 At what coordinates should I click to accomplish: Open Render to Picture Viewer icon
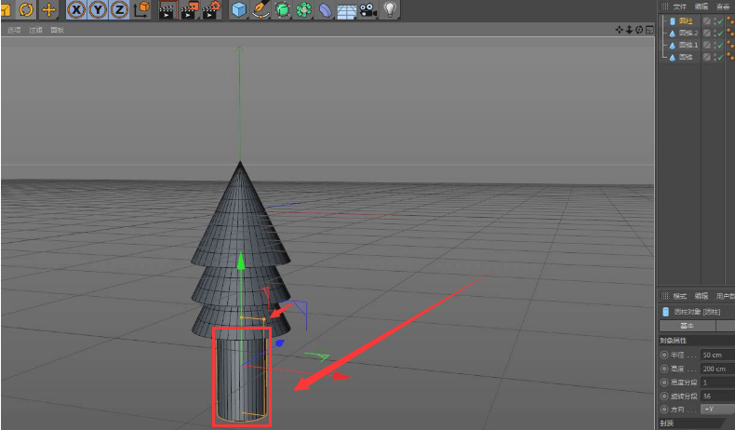click(x=190, y=9)
